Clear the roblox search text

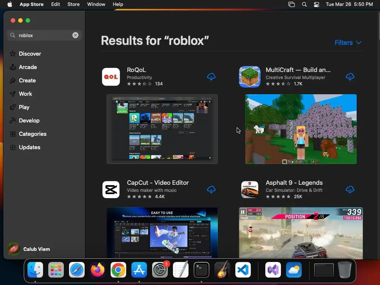click(x=75, y=35)
